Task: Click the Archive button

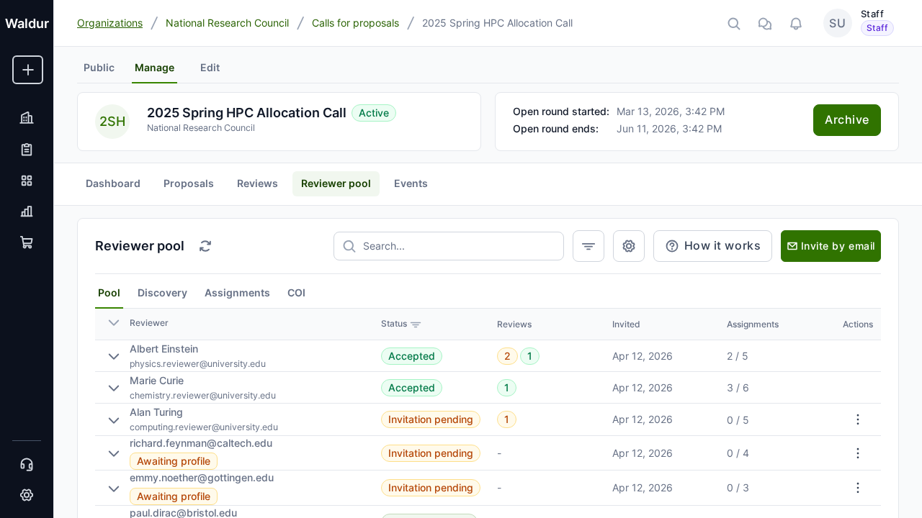Action: (x=846, y=120)
